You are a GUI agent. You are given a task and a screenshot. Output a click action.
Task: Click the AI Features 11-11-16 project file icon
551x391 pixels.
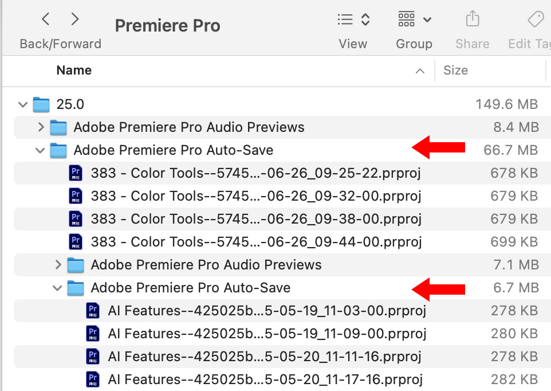(x=93, y=357)
